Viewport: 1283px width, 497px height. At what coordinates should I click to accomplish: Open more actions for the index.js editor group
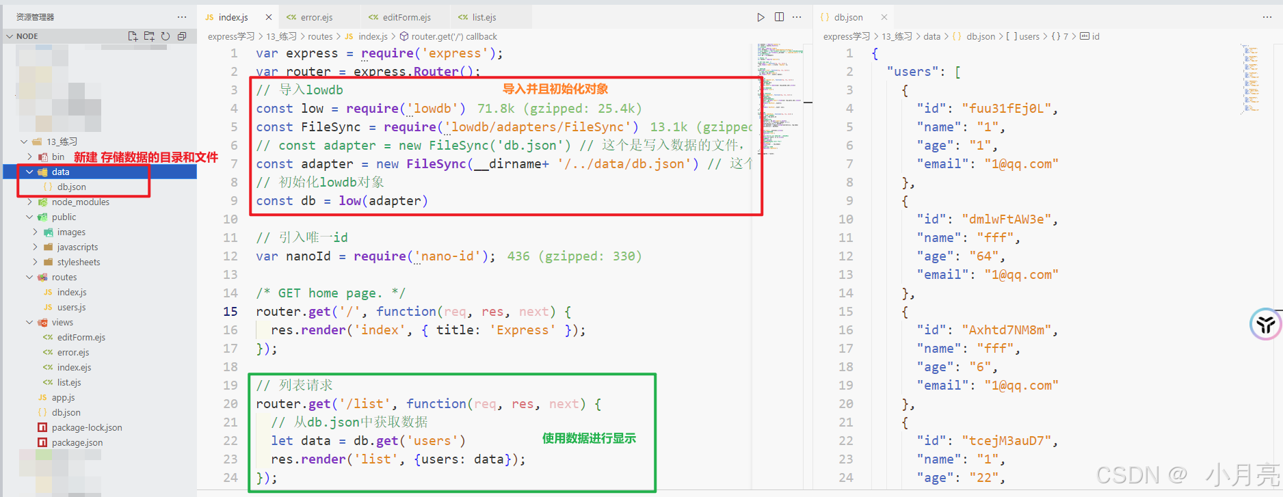tap(797, 17)
